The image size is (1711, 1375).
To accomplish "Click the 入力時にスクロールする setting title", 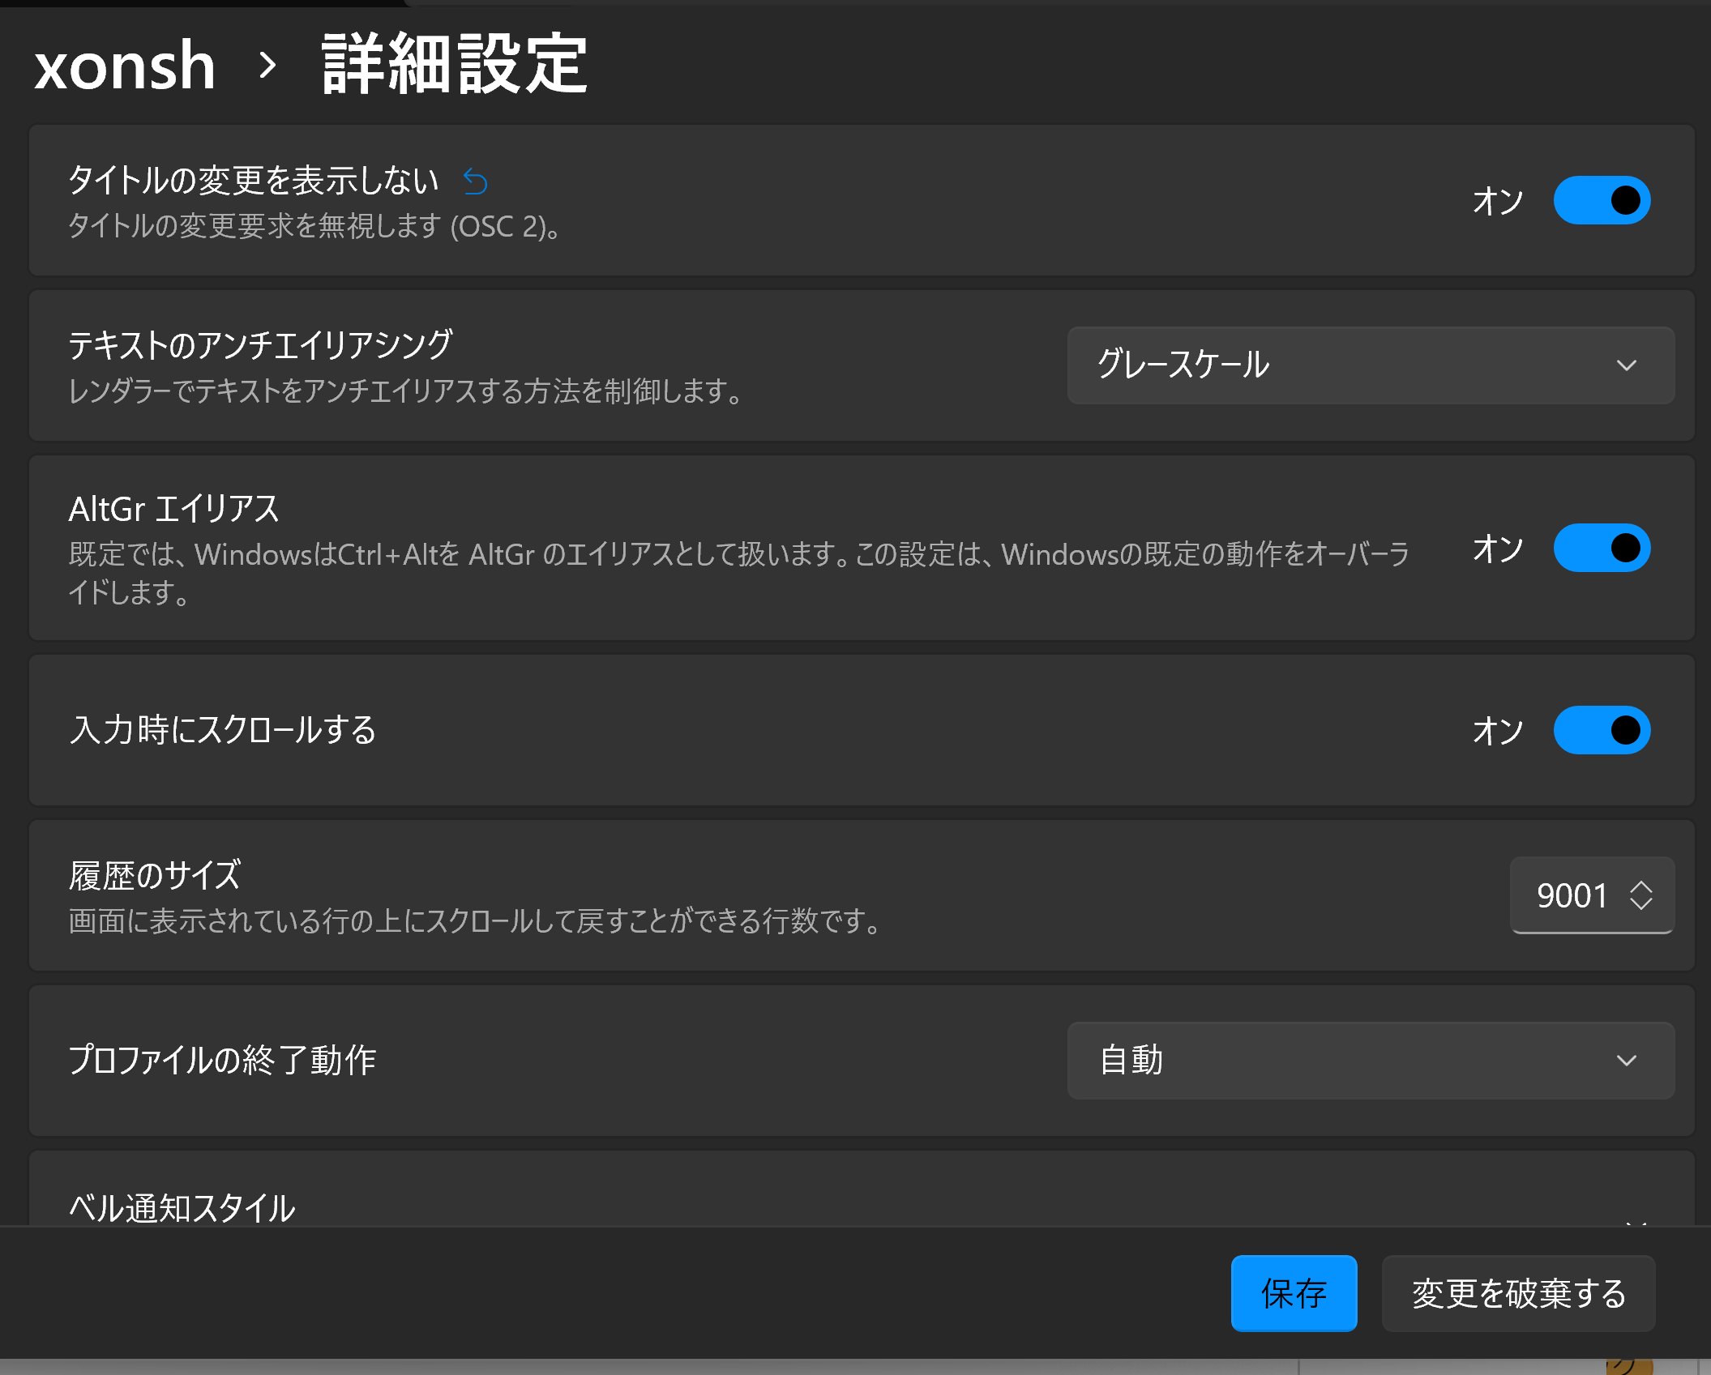I will [223, 730].
